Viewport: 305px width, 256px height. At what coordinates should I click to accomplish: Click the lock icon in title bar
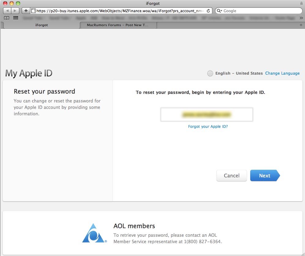(301, 3)
